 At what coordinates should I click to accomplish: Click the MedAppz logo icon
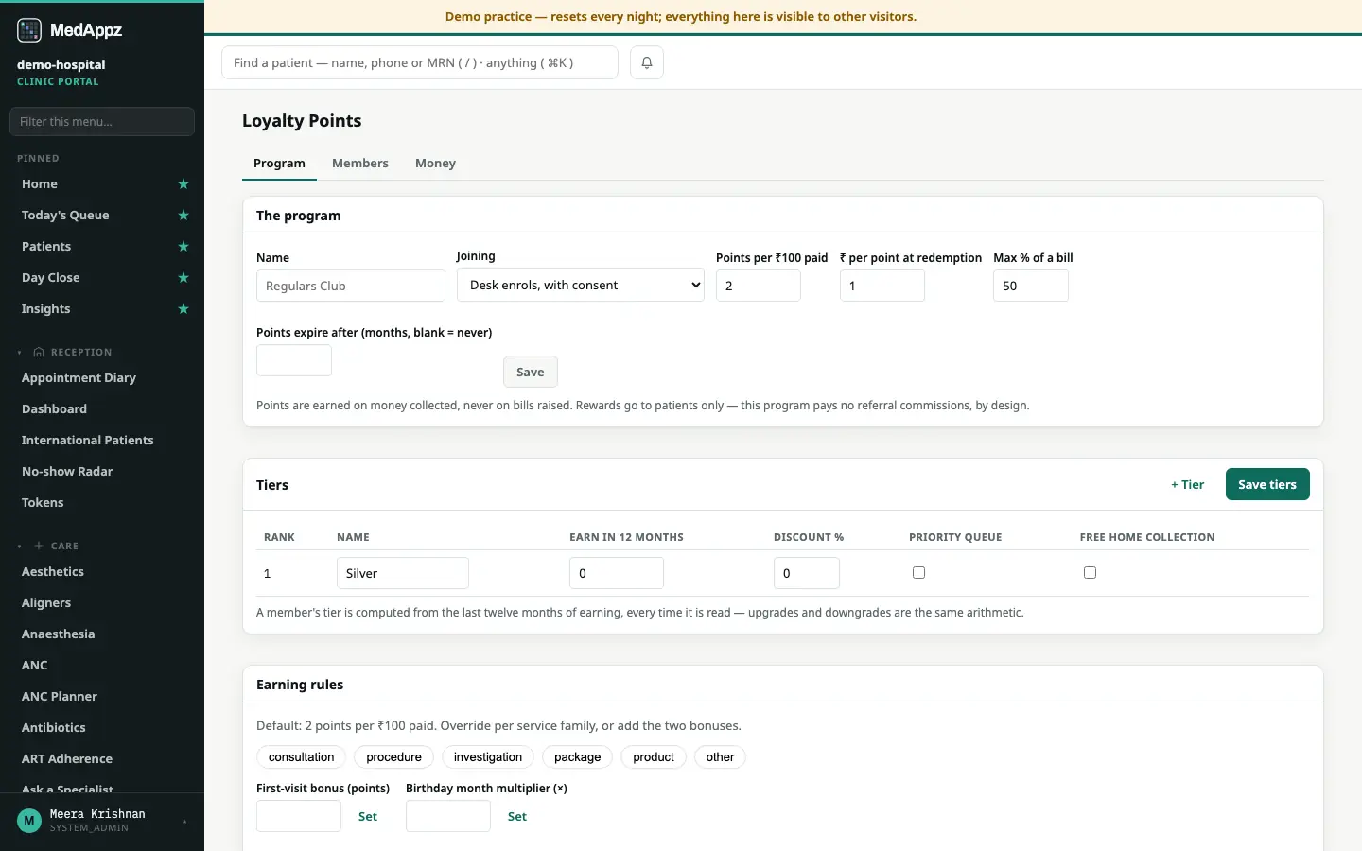click(x=29, y=30)
